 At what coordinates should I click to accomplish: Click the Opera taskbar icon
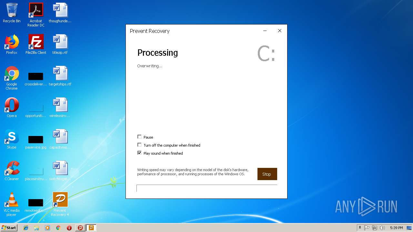pyautogui.click(x=69, y=228)
